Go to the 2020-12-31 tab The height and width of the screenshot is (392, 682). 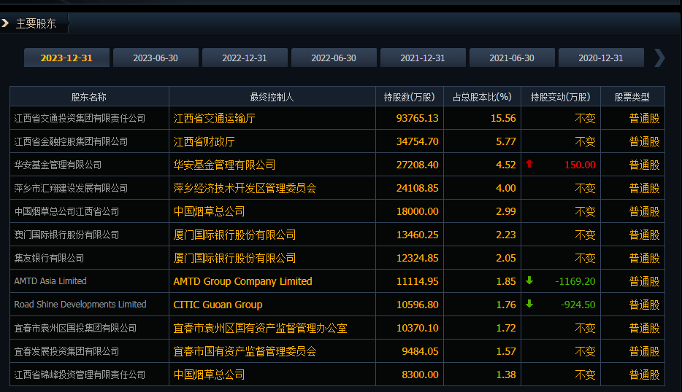[601, 58]
